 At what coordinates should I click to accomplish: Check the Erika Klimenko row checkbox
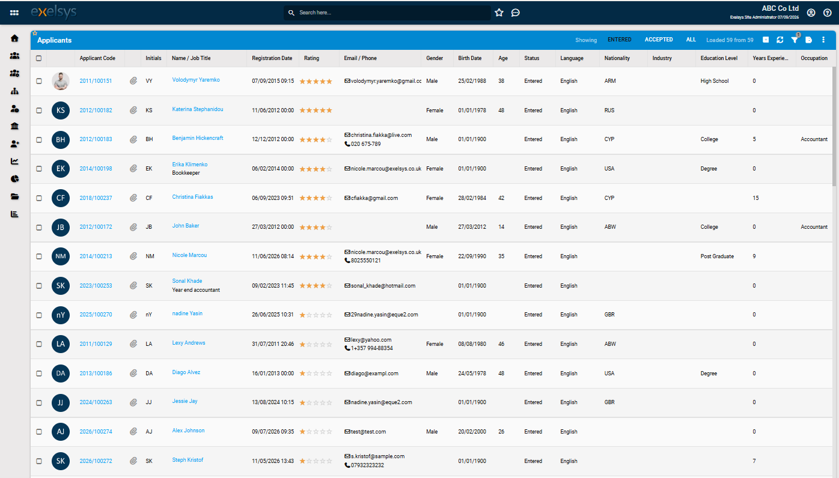coord(39,169)
